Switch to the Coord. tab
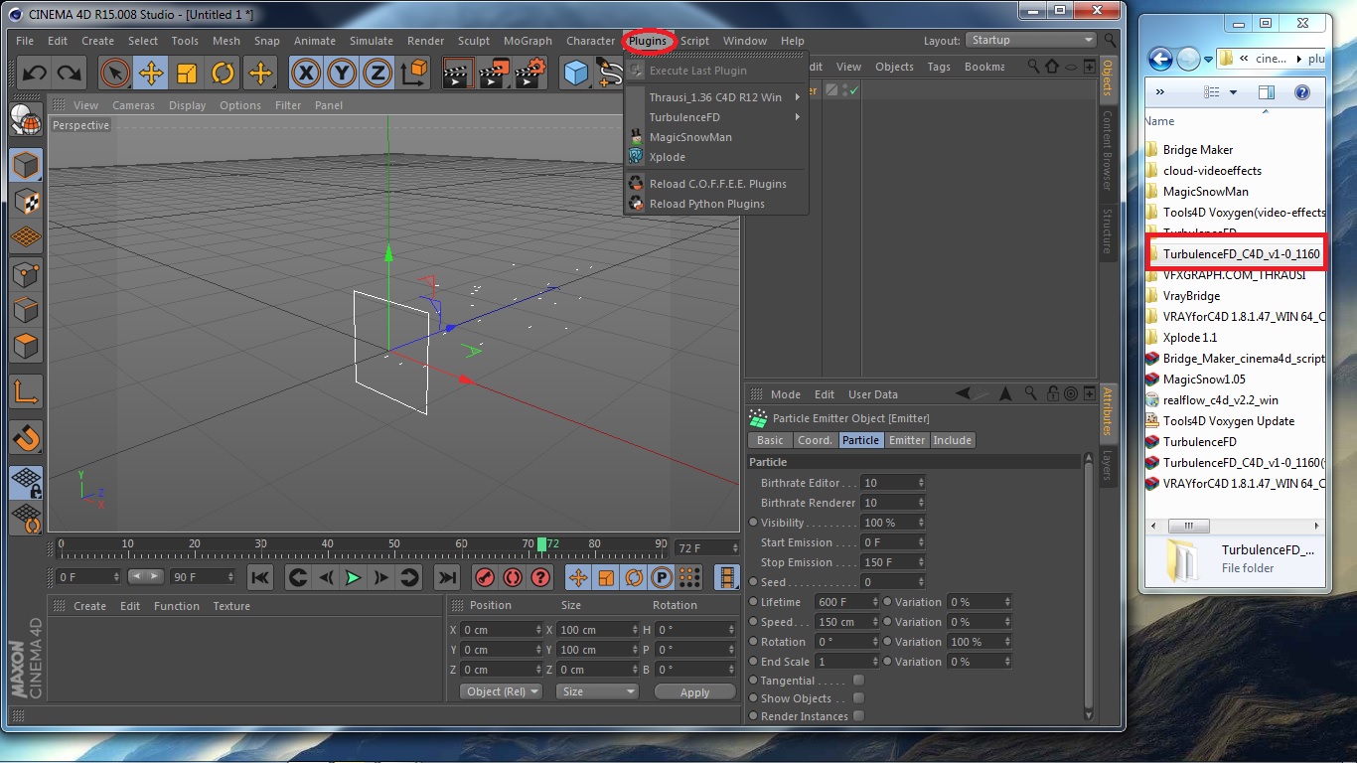Image resolution: width=1357 pixels, height=763 pixels. (x=815, y=440)
